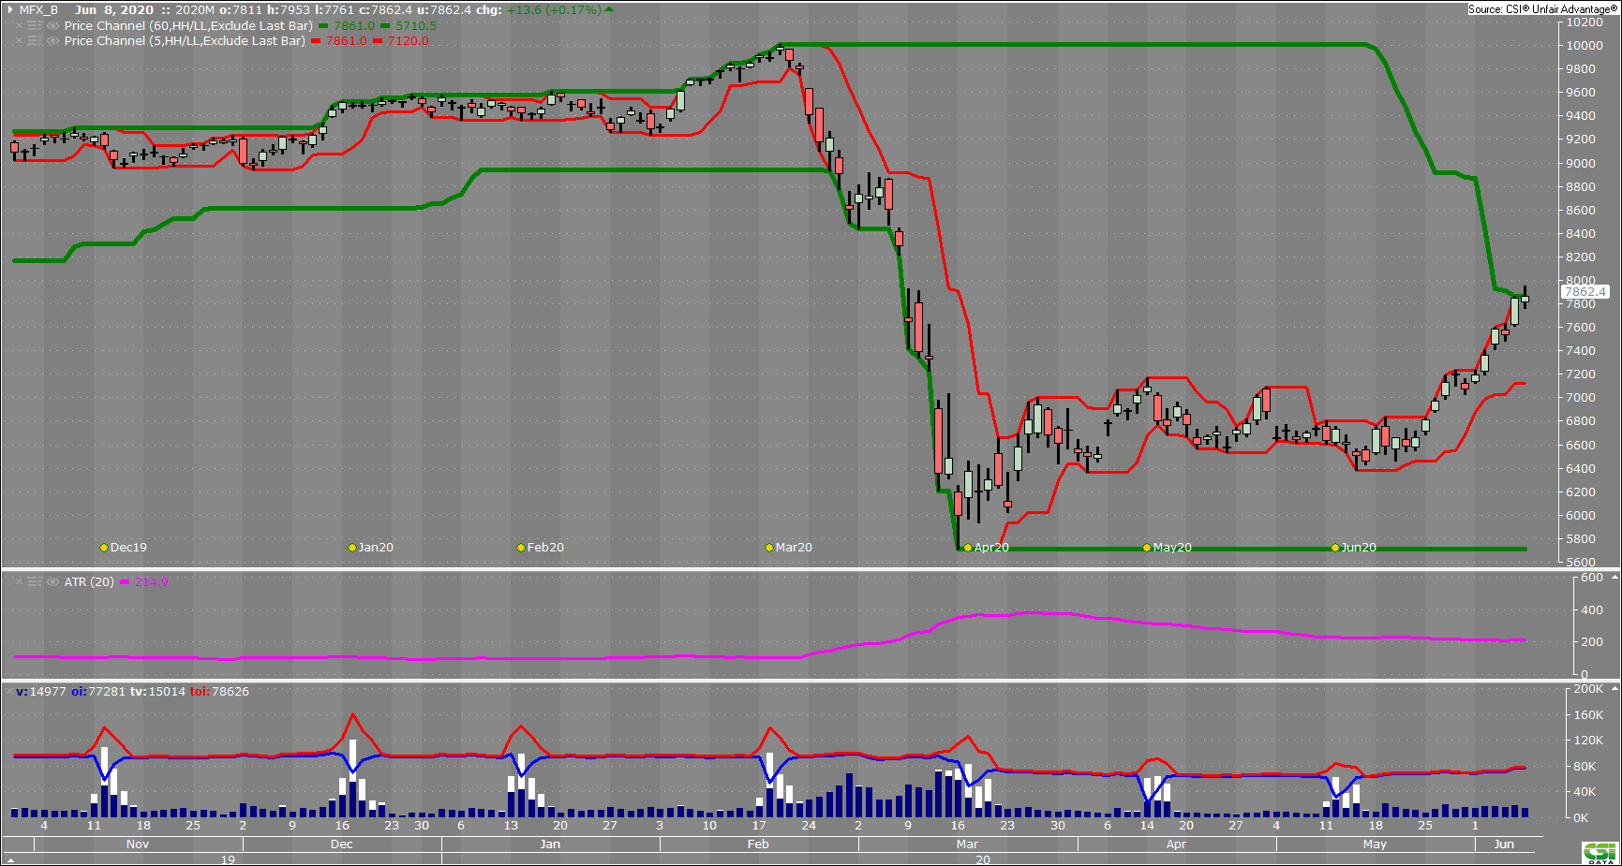The height and width of the screenshot is (866, 1622).
Task: Click the Dec month on time axis
Action: pos(342,844)
